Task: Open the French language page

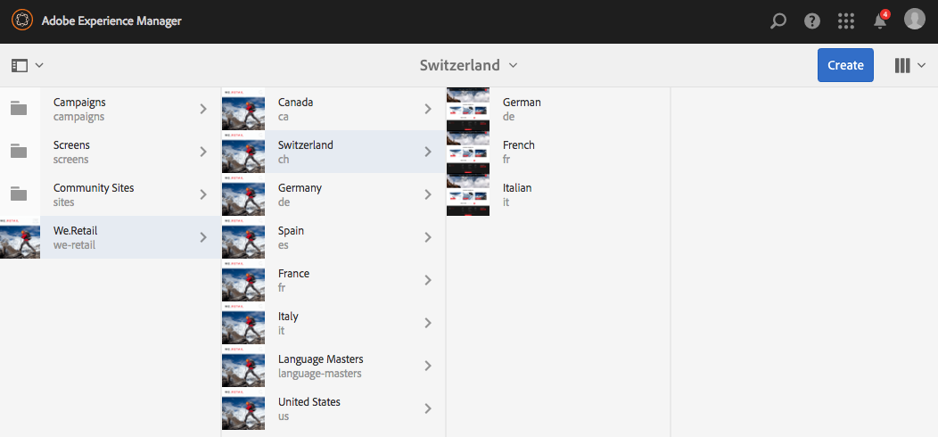Action: pos(557,152)
